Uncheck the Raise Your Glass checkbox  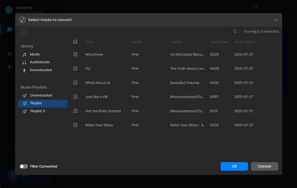[75, 125]
